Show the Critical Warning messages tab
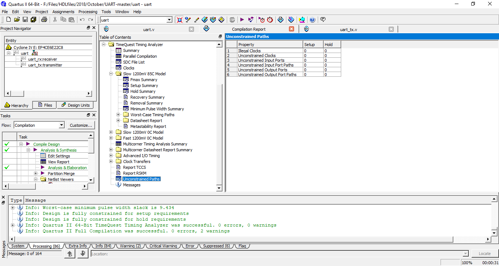Viewport: 499px width, 266px height. [163, 246]
